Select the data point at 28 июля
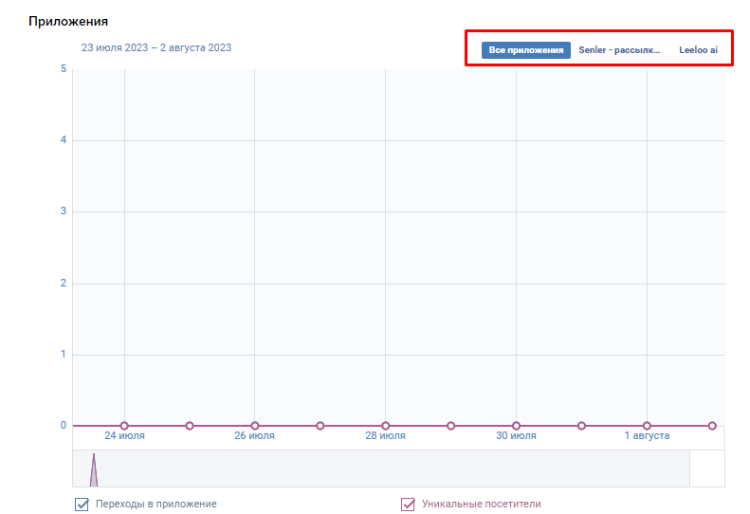The height and width of the screenshot is (514, 750). [x=386, y=426]
